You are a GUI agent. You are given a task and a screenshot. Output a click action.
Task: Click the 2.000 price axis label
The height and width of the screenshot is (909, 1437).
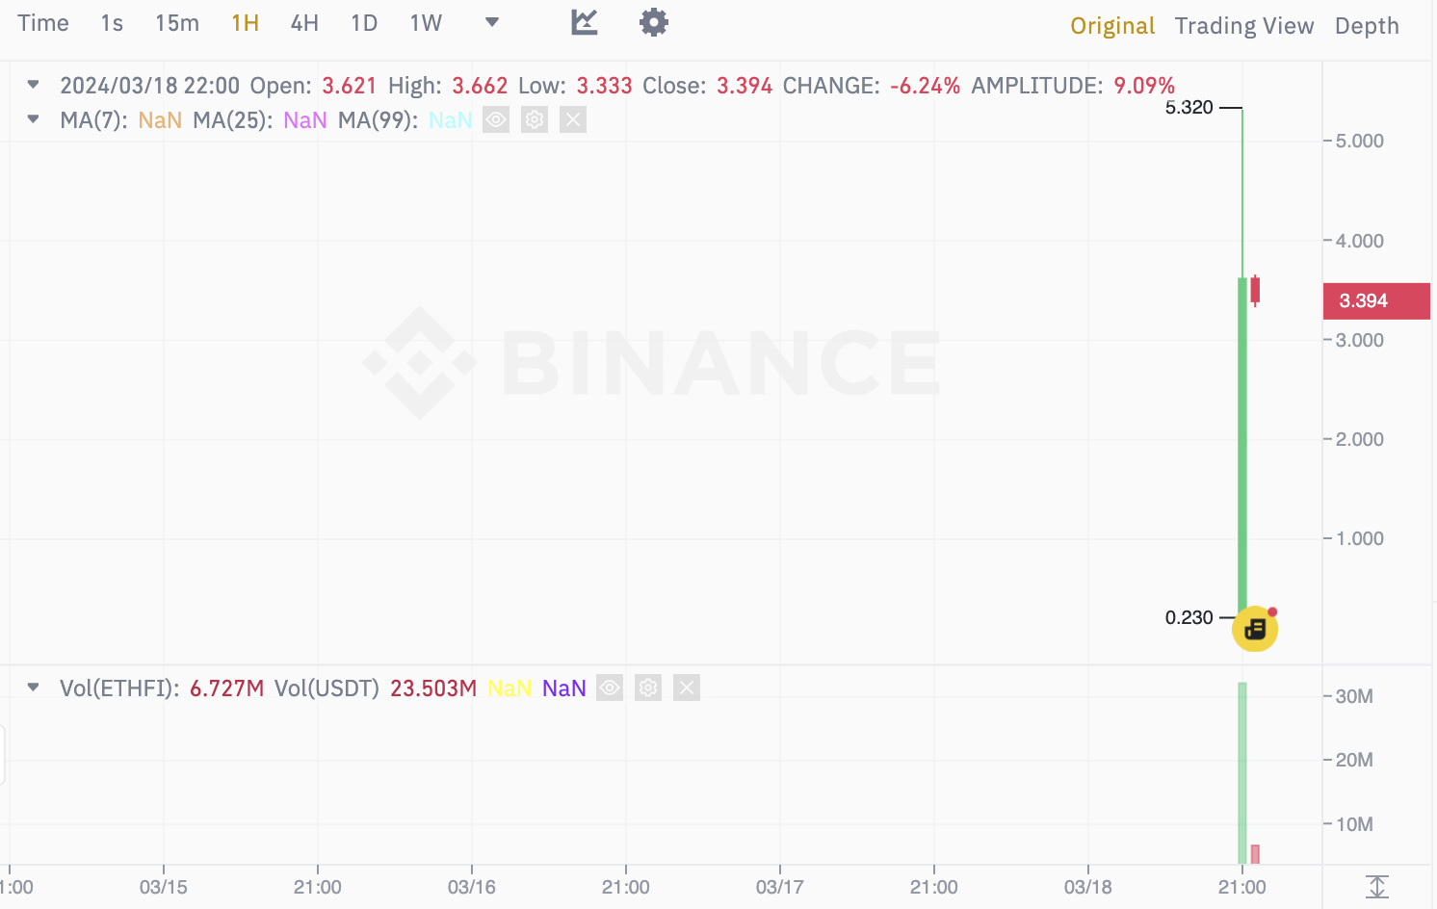pos(1360,439)
